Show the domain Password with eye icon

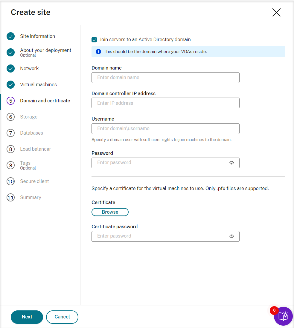point(231,163)
